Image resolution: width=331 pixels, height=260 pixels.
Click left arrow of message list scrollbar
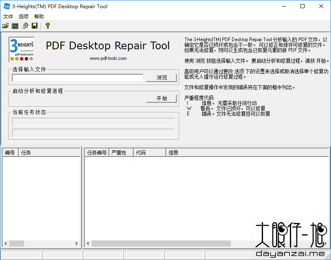[88, 244]
